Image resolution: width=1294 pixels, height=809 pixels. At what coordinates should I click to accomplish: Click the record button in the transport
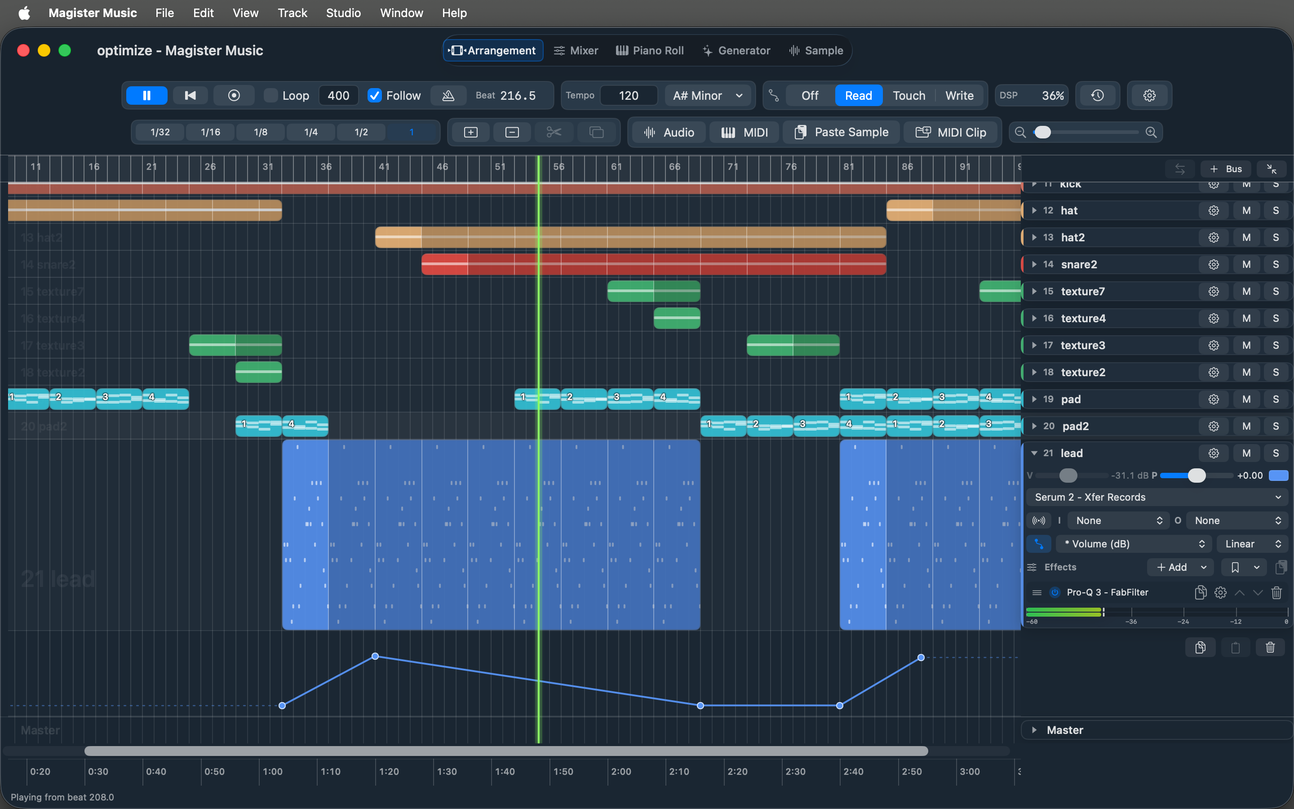[x=234, y=95]
